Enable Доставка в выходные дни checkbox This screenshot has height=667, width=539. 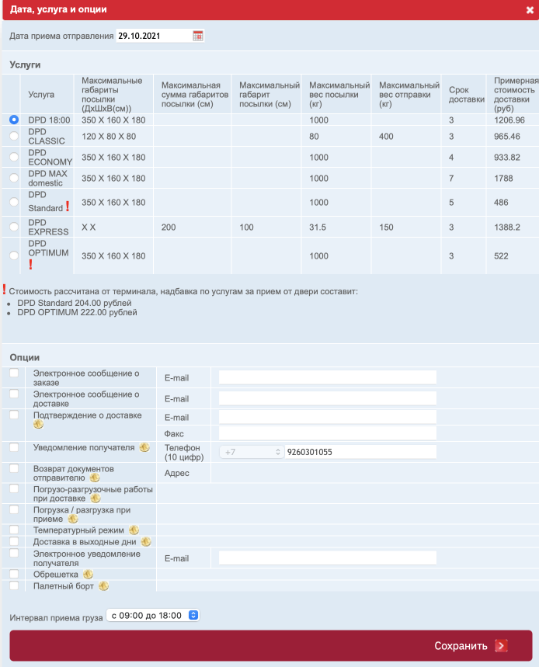(x=14, y=541)
